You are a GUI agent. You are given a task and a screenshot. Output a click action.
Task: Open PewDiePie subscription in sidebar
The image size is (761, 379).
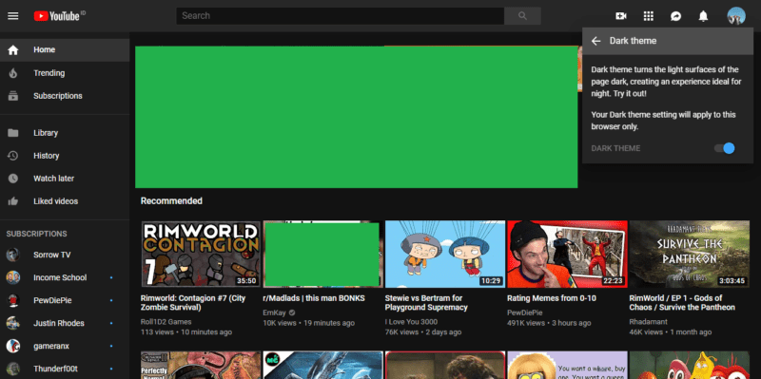65,300
